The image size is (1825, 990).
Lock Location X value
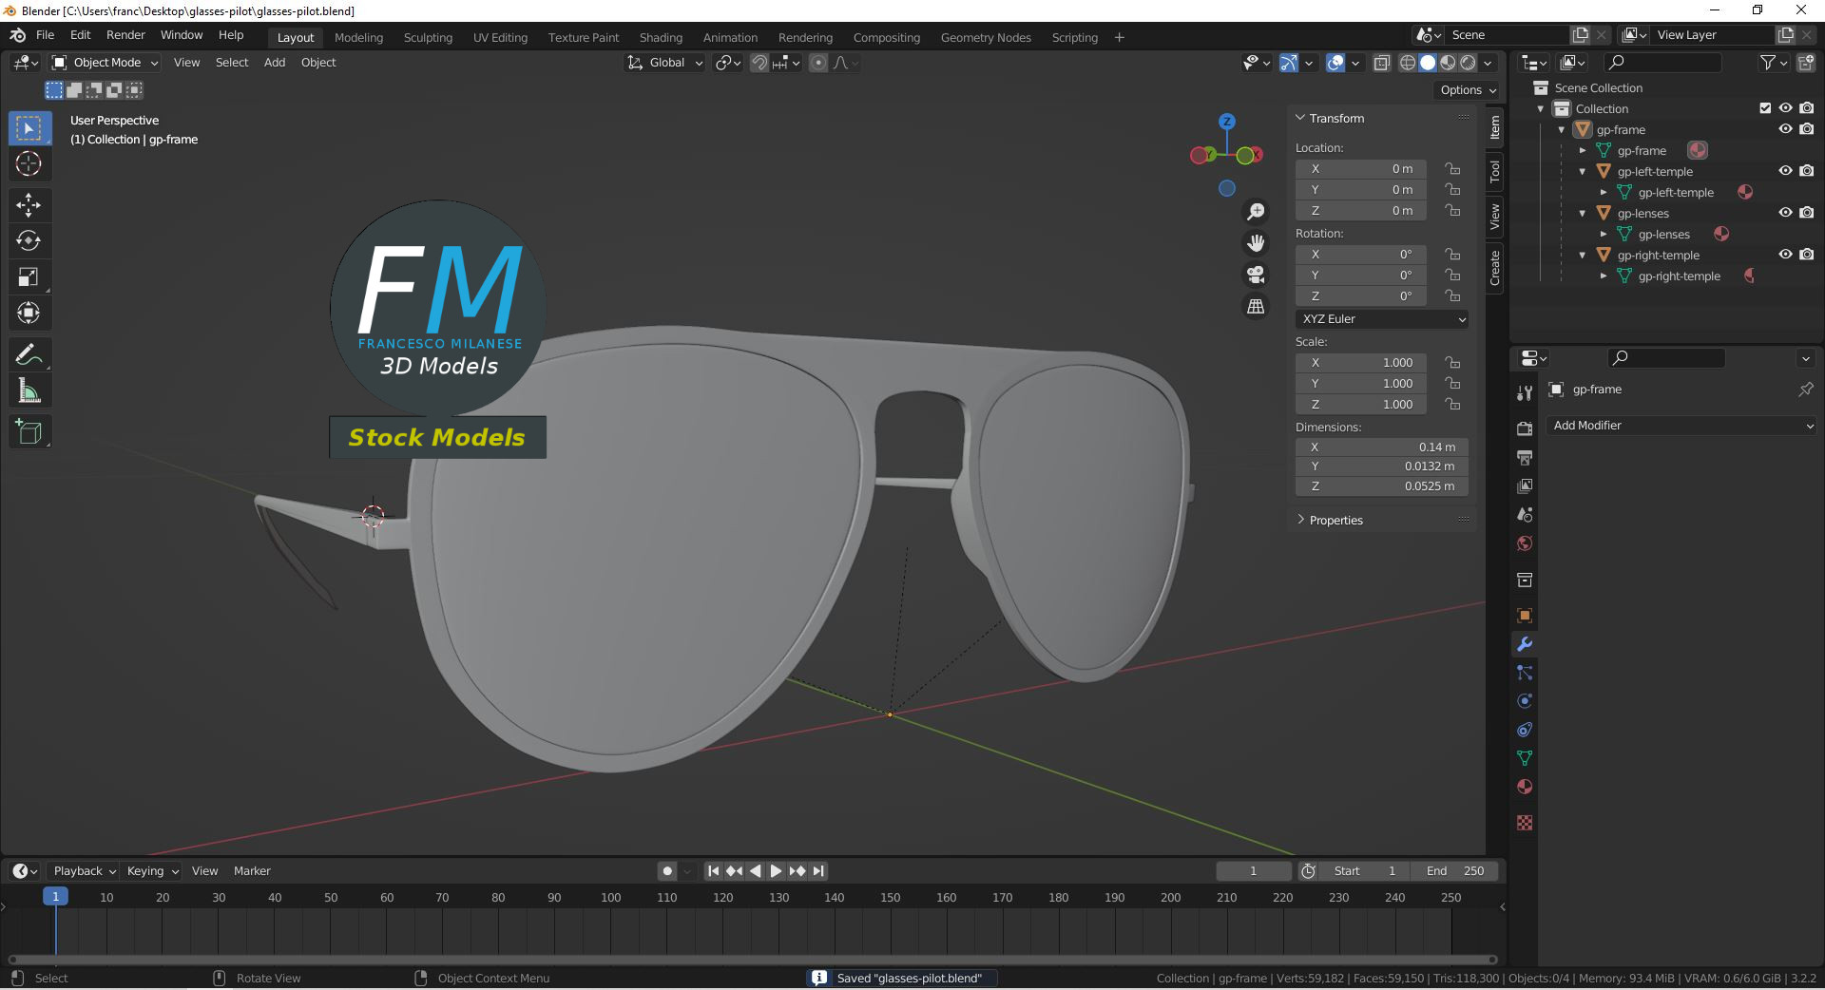point(1452,169)
